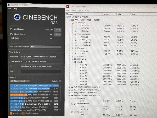Click the GPU Voltages lightning icon
The height and width of the screenshot is (118, 157).
point(75,98)
